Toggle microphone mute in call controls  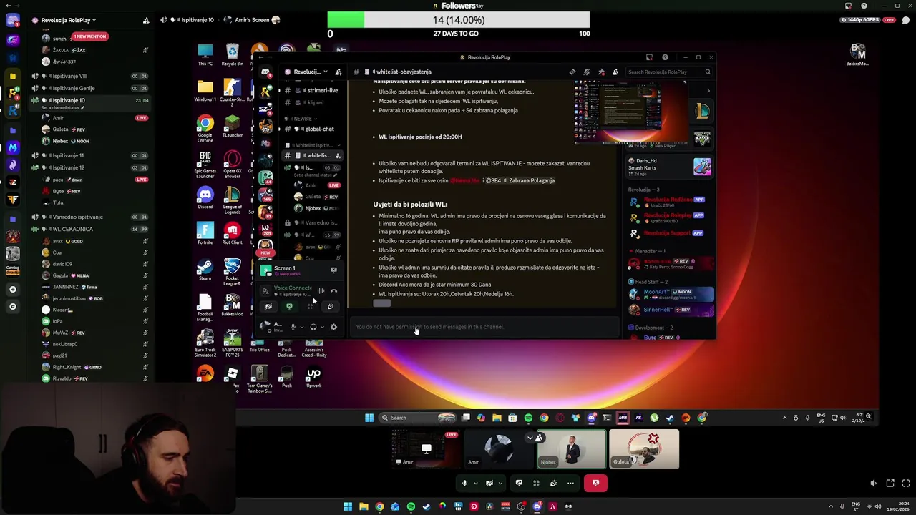point(464,483)
